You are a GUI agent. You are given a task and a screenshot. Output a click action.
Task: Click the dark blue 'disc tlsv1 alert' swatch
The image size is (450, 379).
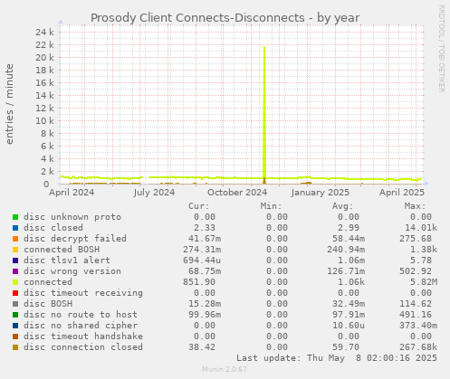(15, 261)
